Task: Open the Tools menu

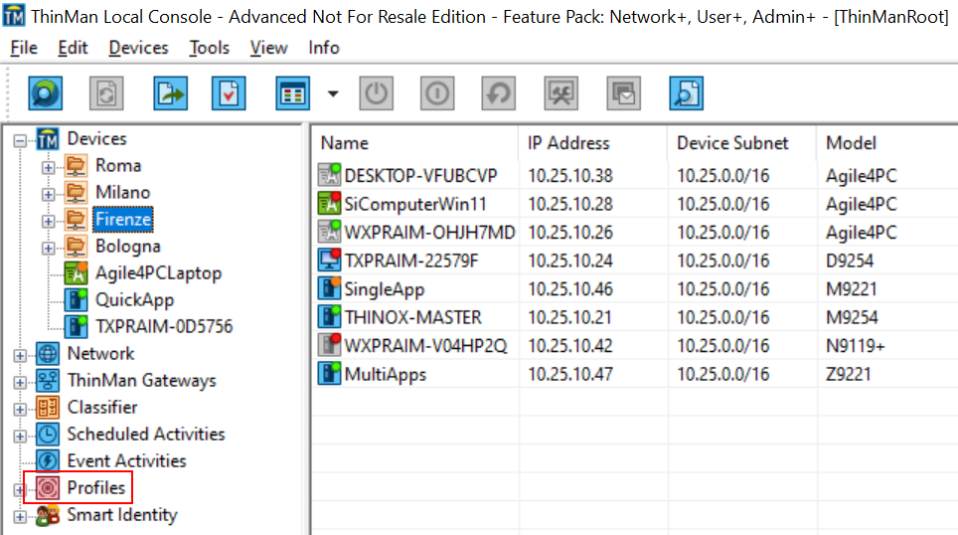Action: coord(210,48)
